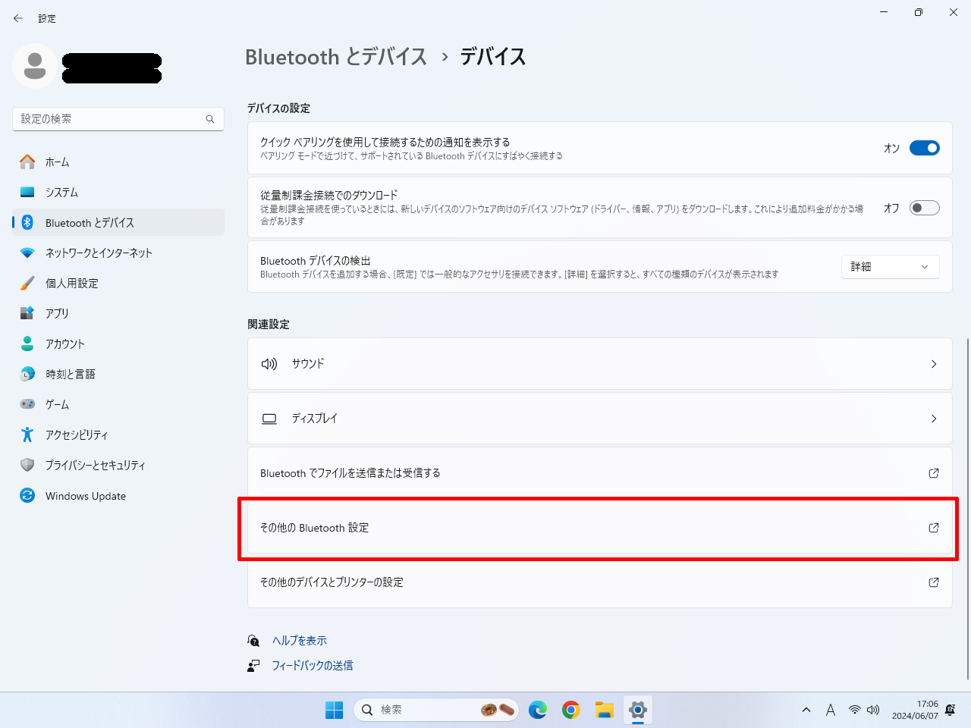Click the Windows Update sync icon
This screenshot has width=971, height=728.
pyautogui.click(x=27, y=495)
